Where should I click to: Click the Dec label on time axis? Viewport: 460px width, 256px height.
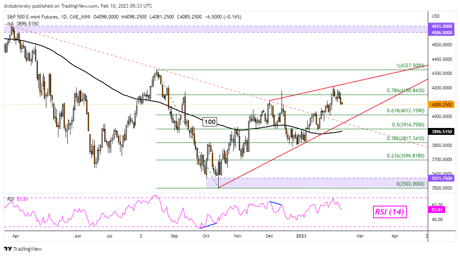coord(269,236)
